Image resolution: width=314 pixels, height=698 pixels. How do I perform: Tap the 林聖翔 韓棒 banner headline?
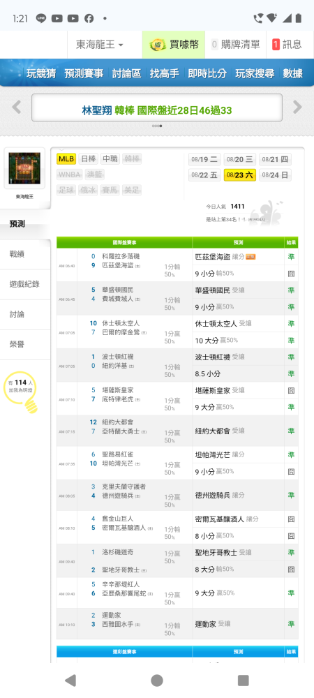point(157,110)
